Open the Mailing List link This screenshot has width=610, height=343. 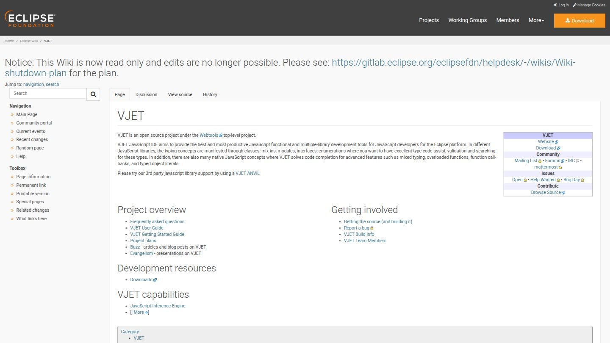coord(528,160)
